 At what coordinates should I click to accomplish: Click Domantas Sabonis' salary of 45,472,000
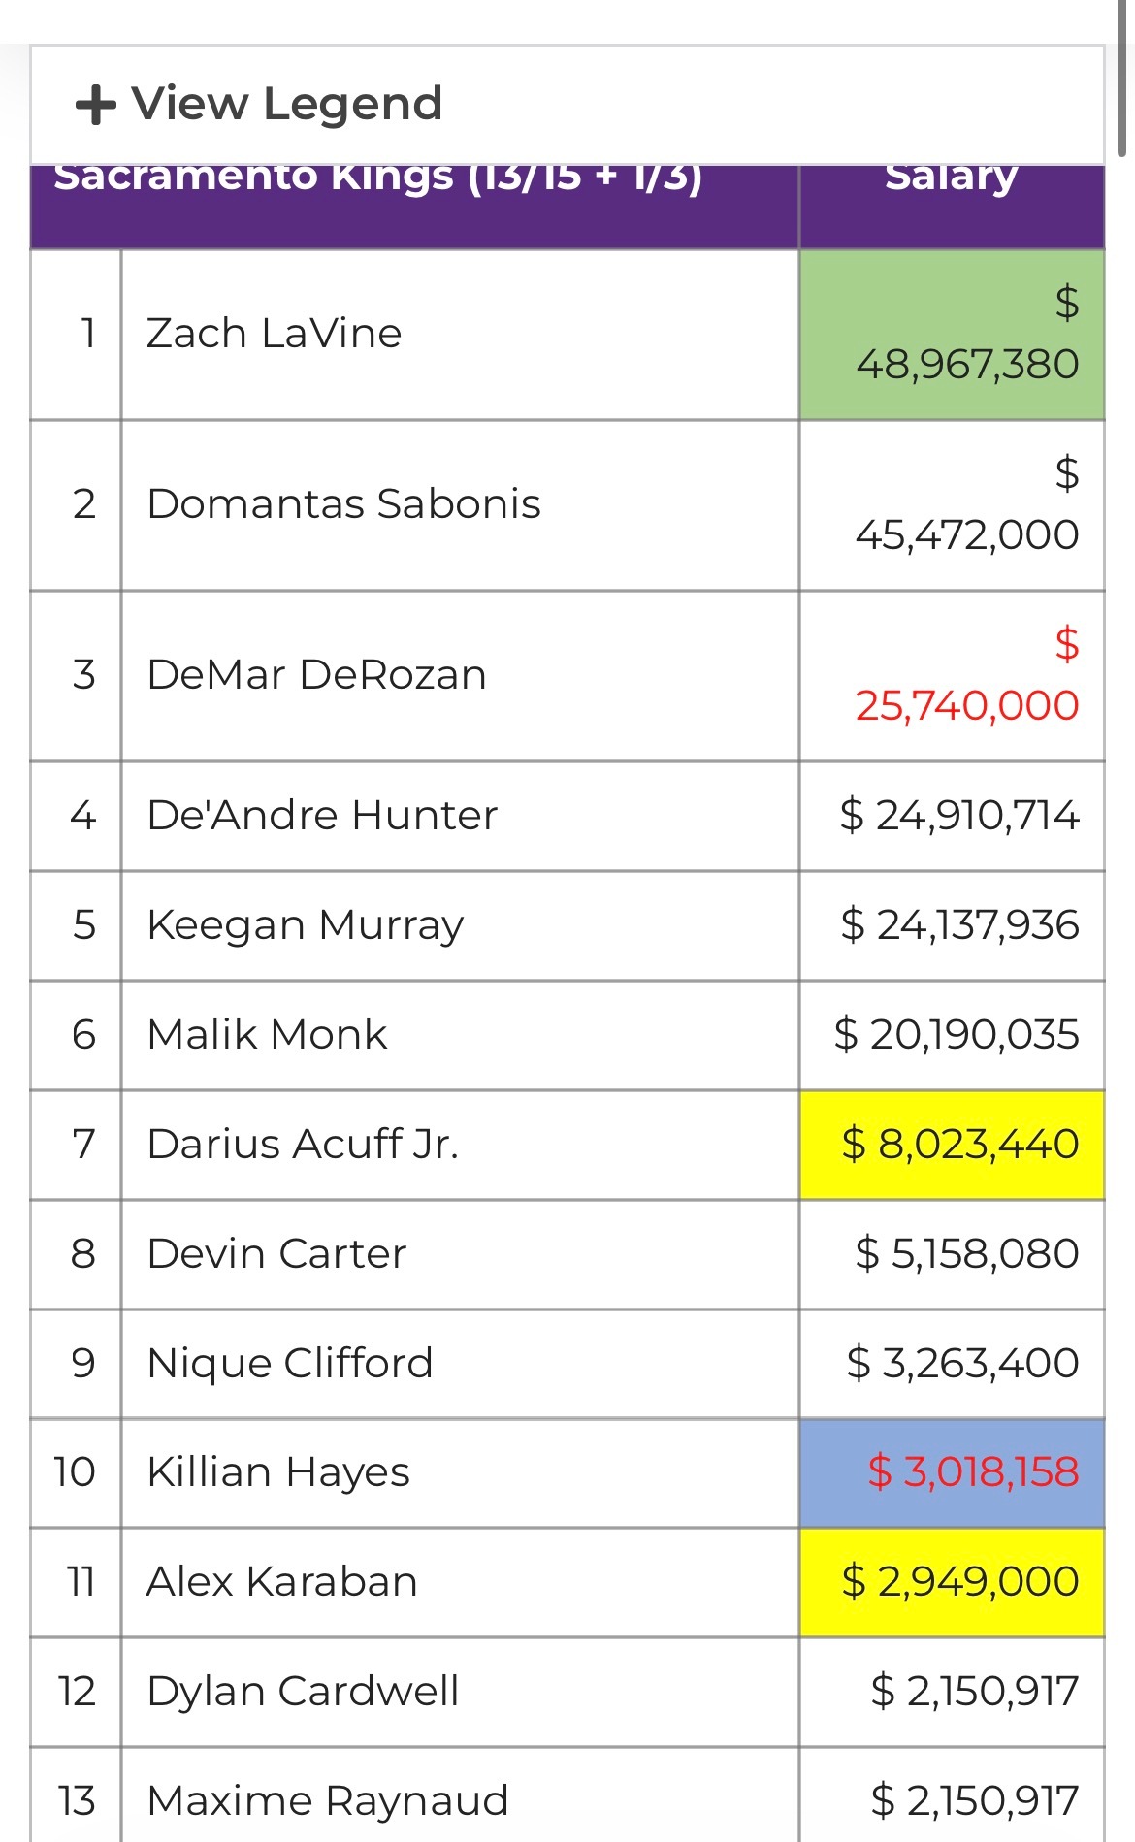pyautogui.click(x=967, y=504)
